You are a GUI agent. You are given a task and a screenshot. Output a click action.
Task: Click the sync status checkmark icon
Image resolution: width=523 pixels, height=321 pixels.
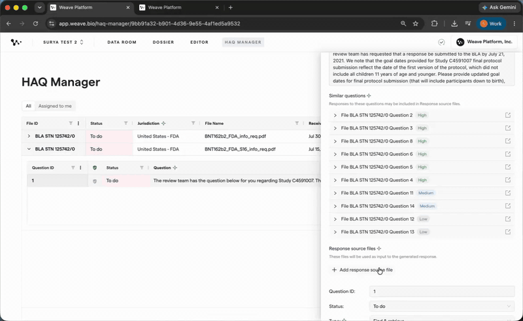click(x=441, y=42)
